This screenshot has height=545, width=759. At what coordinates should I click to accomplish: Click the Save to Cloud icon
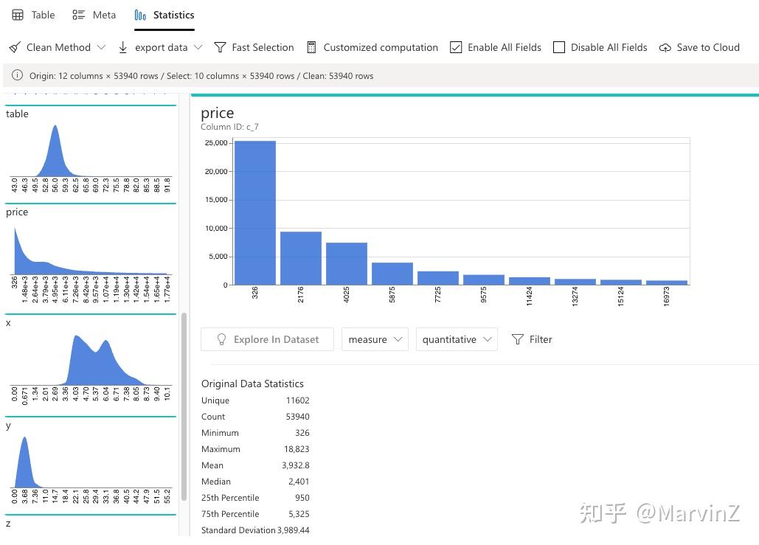[x=665, y=47]
